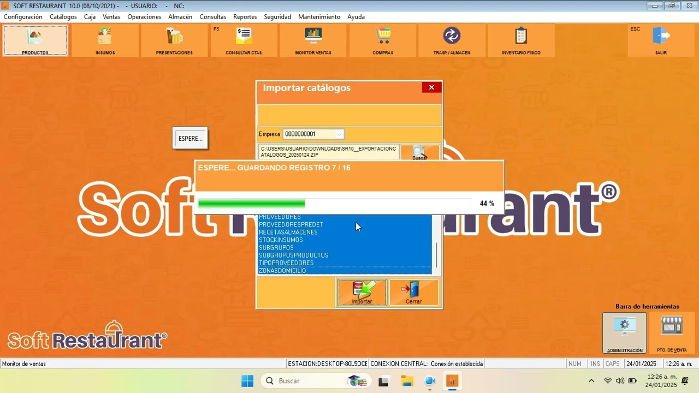This screenshot has height=393, width=699.
Task: Open the Ventas menu
Action: point(111,17)
